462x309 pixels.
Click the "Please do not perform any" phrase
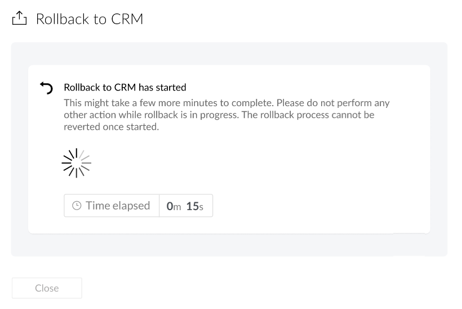click(335, 103)
